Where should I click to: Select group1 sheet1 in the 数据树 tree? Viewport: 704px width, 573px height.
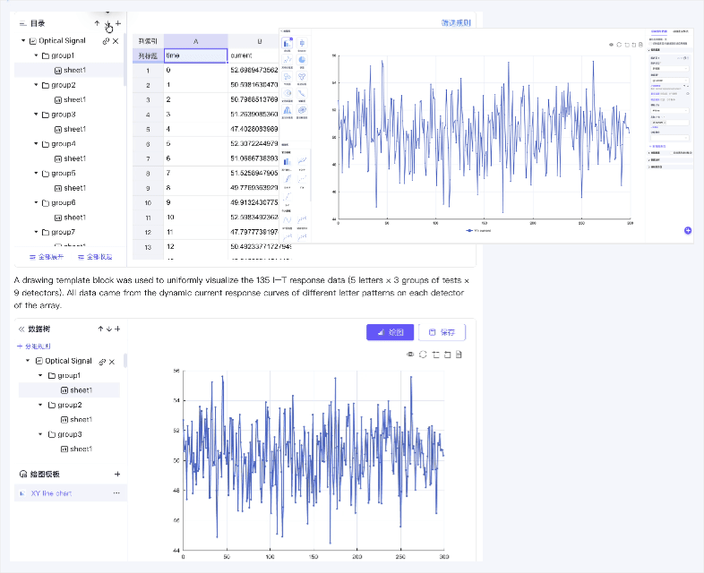click(69, 390)
